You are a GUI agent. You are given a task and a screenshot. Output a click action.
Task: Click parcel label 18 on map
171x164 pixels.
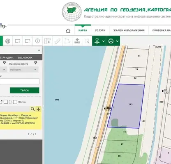[x=119, y=156]
